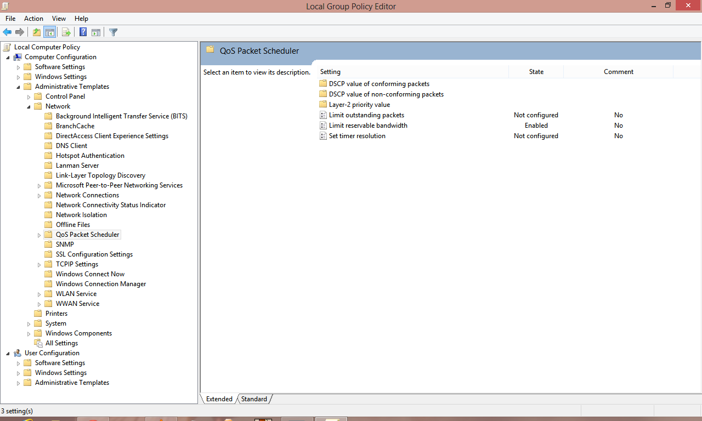This screenshot has height=421, width=702.
Task: Click folder icon for DSCP value of non-conforming packets
Action: click(323, 94)
